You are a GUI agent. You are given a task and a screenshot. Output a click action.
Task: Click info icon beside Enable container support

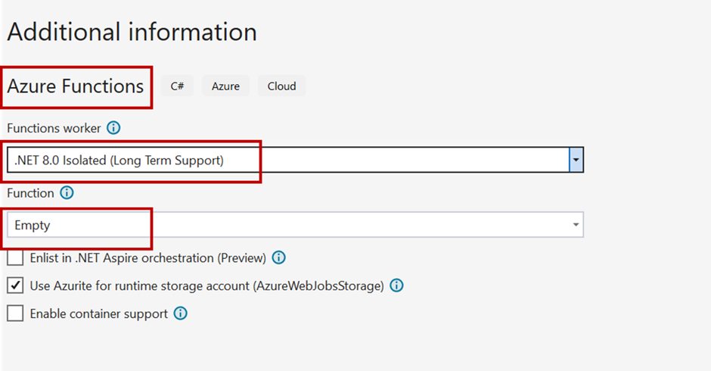[181, 313]
